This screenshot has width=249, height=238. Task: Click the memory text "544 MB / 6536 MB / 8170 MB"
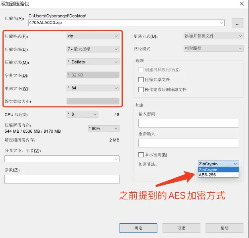33,131
